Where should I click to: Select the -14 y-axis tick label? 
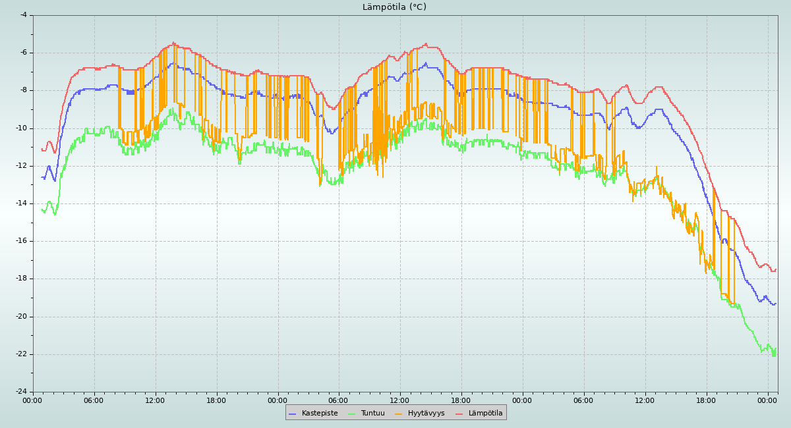(21, 203)
